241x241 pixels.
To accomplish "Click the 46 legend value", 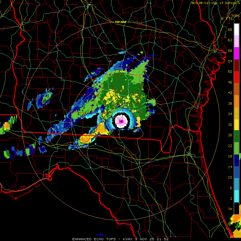I will pyautogui.click(x=230, y=82).
